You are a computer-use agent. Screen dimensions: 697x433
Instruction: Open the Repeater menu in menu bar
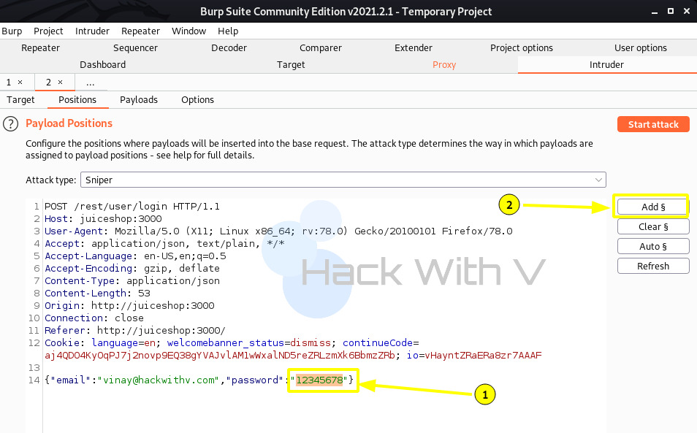coord(140,31)
